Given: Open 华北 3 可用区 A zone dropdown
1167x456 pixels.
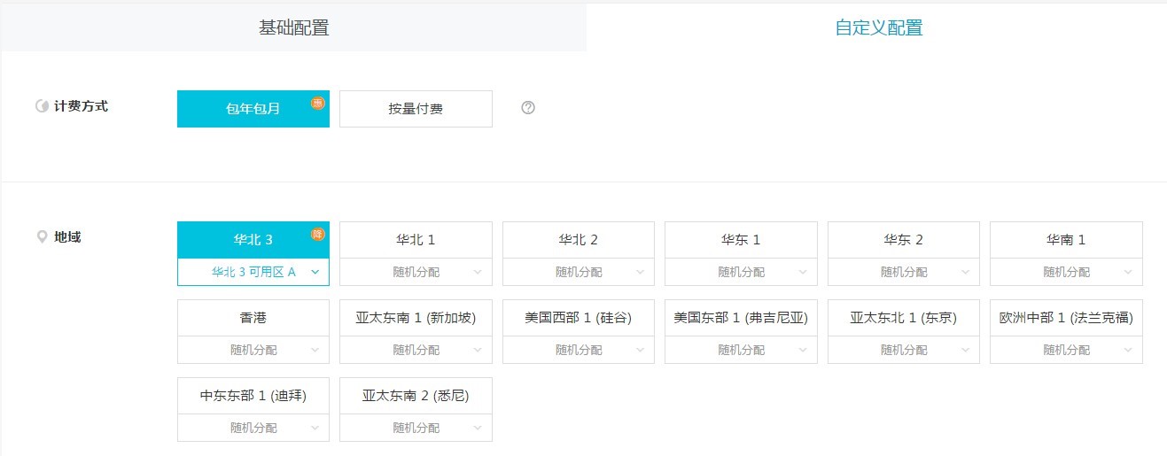Looking at the screenshot, I should pyautogui.click(x=253, y=272).
